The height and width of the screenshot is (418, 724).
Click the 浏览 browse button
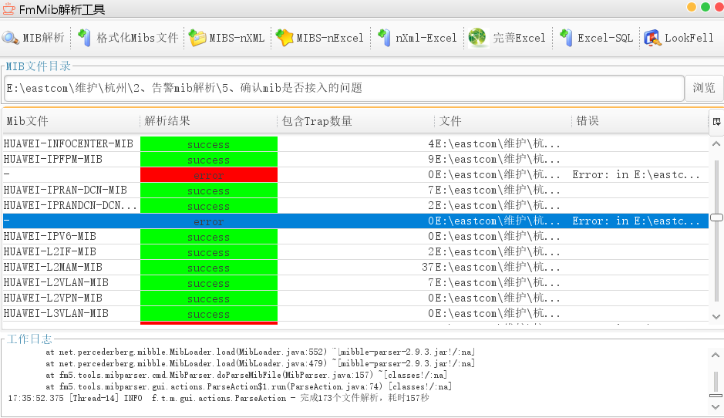coord(704,88)
